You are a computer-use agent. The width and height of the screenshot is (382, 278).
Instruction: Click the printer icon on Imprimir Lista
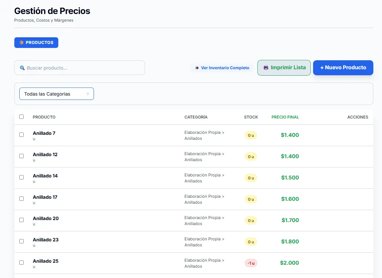click(x=266, y=68)
